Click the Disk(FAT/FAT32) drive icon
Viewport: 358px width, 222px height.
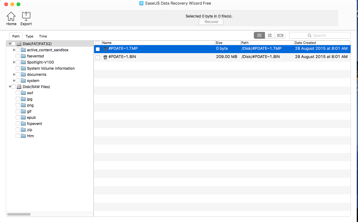coord(19,44)
